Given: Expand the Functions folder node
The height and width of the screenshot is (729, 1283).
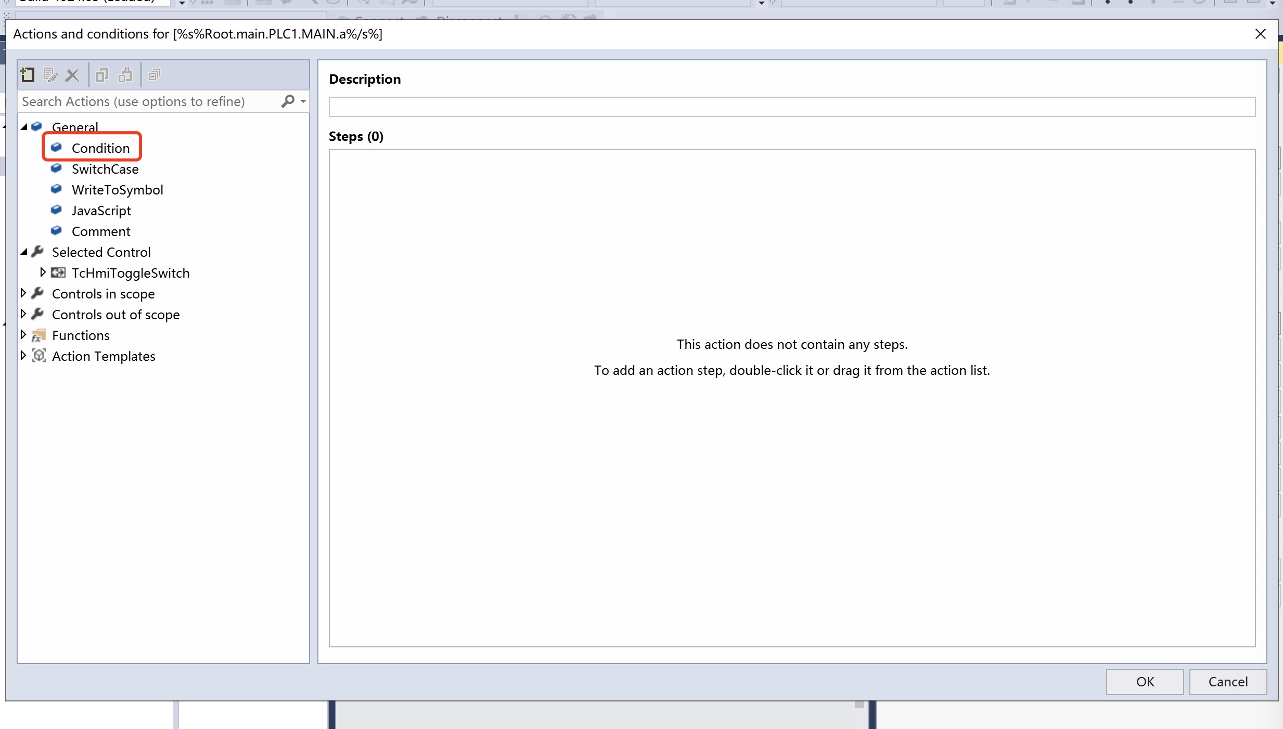Looking at the screenshot, I should 23,335.
